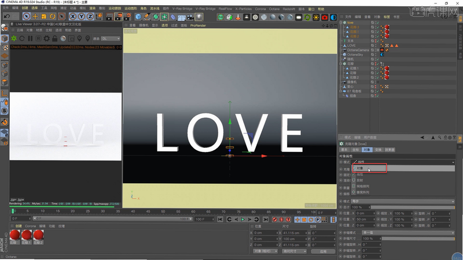This screenshot has height=260, width=463.
Task: Select OctaneCamera in object manager
Action: [x=358, y=50]
